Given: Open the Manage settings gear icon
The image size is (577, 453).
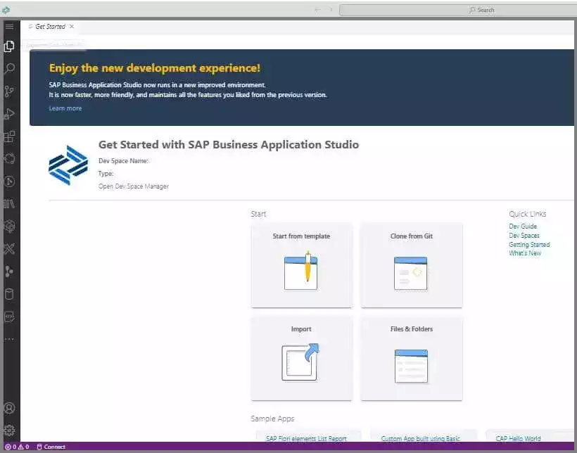Looking at the screenshot, I should 9,430.
